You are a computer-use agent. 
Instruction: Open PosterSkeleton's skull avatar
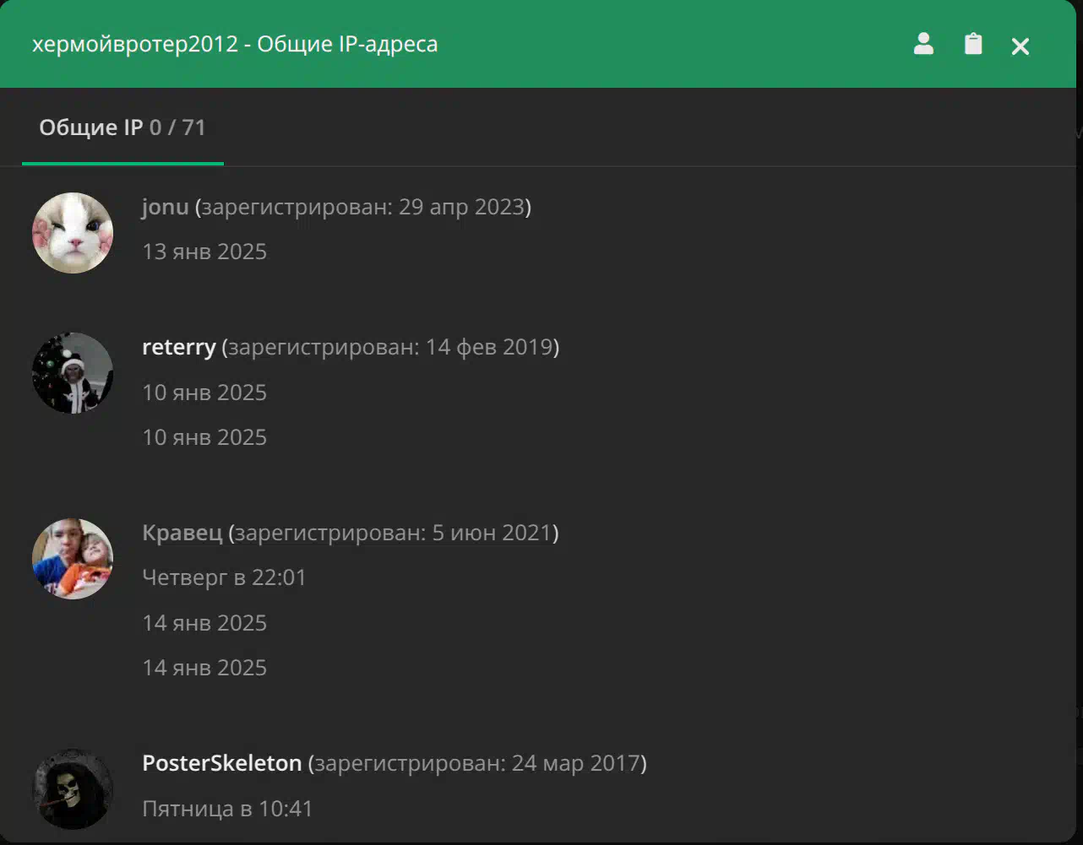click(73, 789)
